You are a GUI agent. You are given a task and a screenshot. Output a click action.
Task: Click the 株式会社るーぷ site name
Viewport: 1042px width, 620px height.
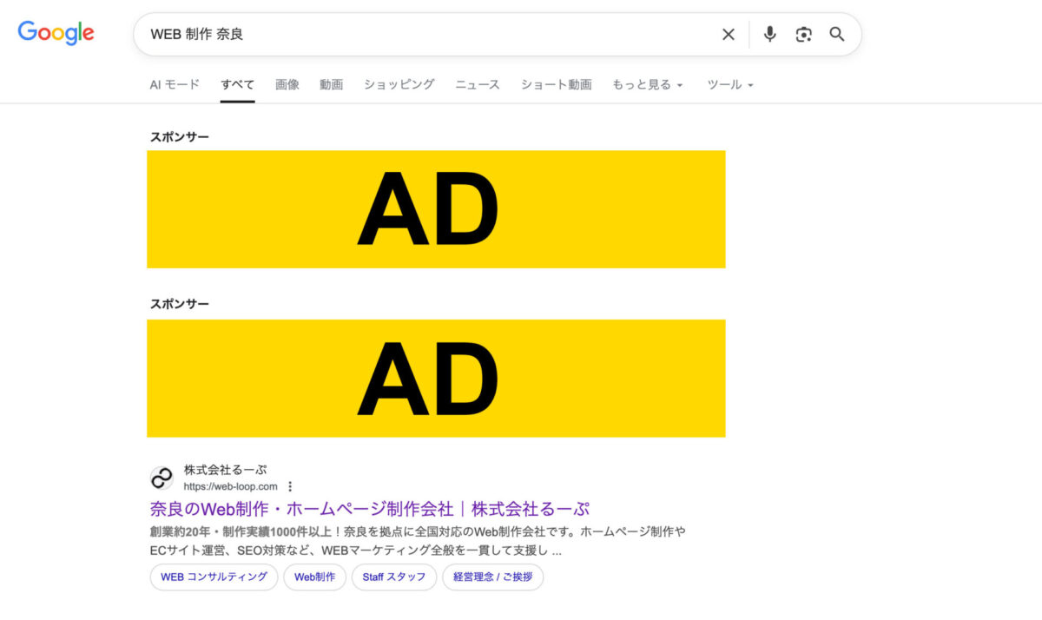pos(225,470)
